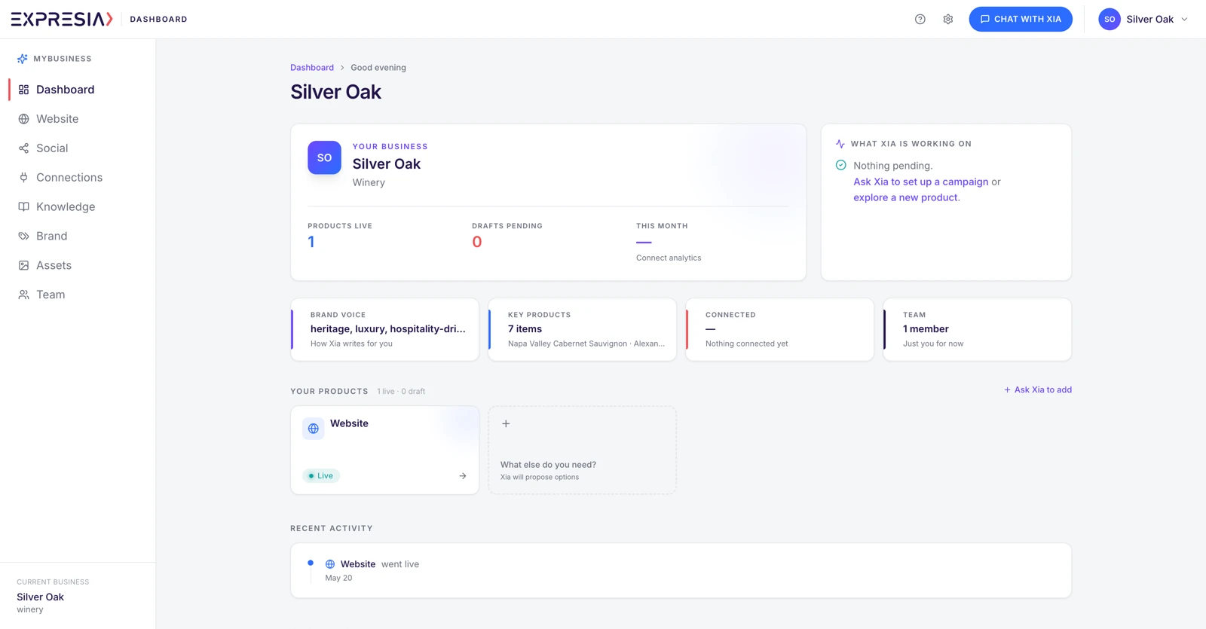Open the settings gear icon
Image resolution: width=1206 pixels, height=629 pixels.
(948, 20)
